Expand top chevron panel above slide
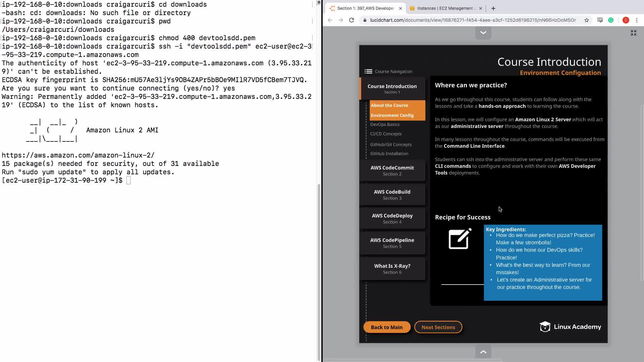 [483, 33]
